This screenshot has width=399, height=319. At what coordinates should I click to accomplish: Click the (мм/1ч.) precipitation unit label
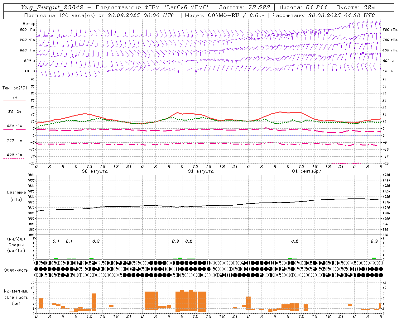(x=16, y=251)
